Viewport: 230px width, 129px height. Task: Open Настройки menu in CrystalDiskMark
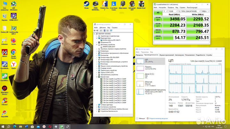click(162, 7)
